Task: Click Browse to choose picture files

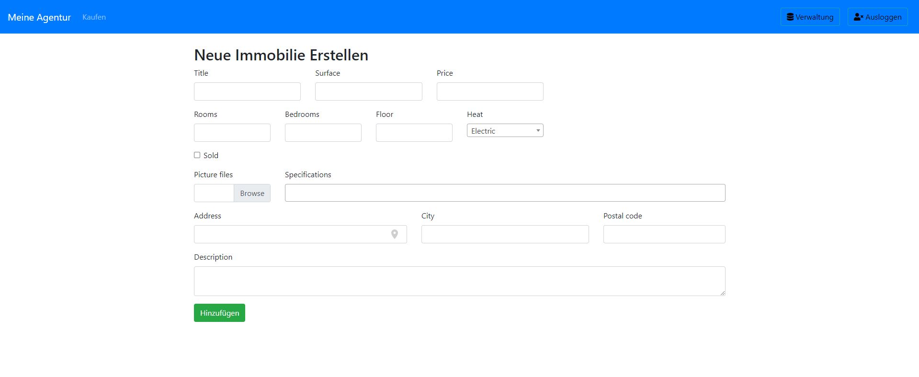Action: pyautogui.click(x=252, y=193)
